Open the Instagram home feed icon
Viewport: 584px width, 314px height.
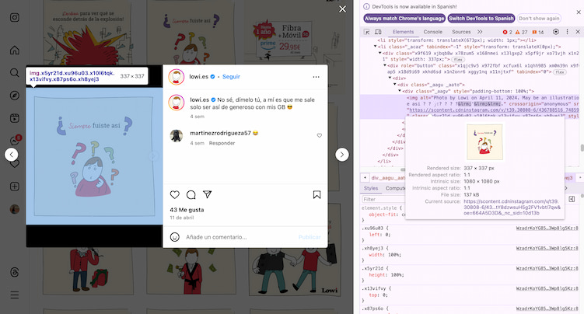(15, 50)
